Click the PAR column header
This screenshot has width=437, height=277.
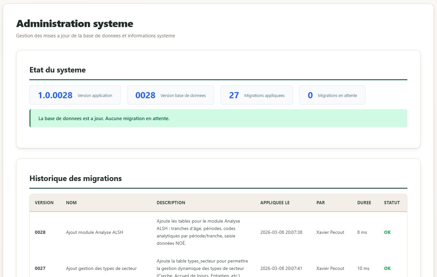(x=320, y=203)
